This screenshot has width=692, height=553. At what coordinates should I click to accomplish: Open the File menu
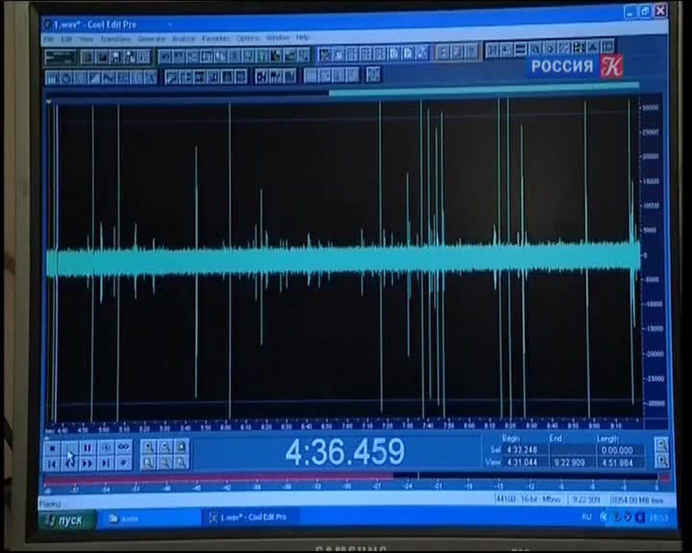(49, 39)
